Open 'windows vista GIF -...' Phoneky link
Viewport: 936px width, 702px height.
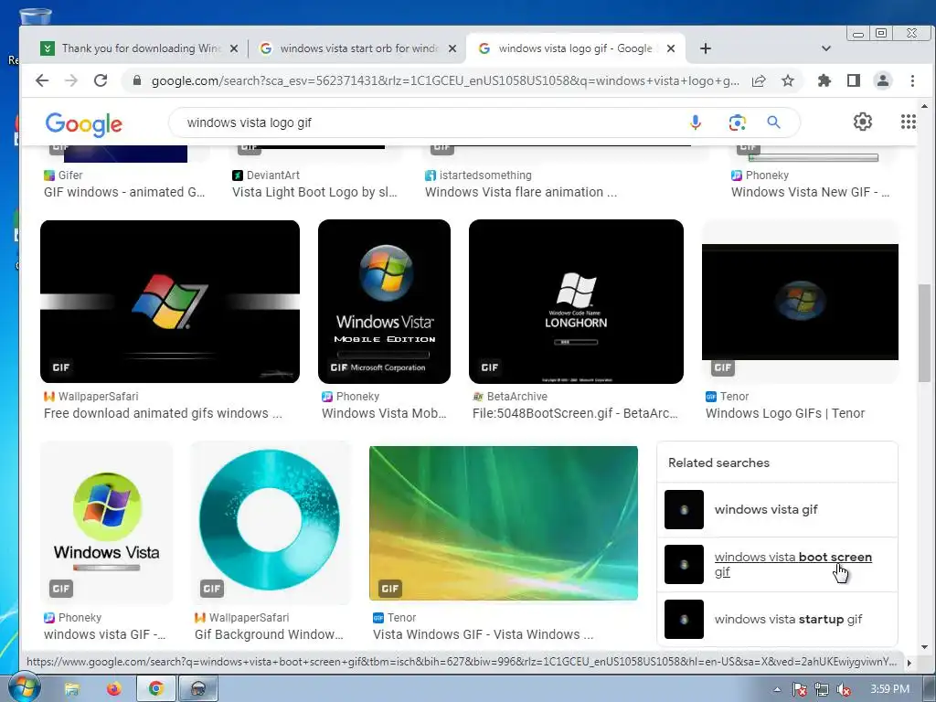pyautogui.click(x=104, y=634)
